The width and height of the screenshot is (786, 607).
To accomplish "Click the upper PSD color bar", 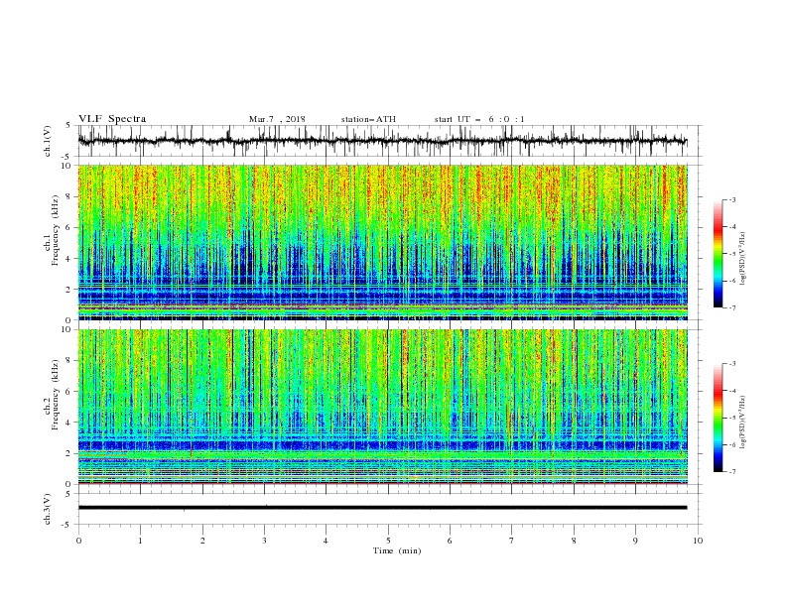I will click(x=719, y=254).
